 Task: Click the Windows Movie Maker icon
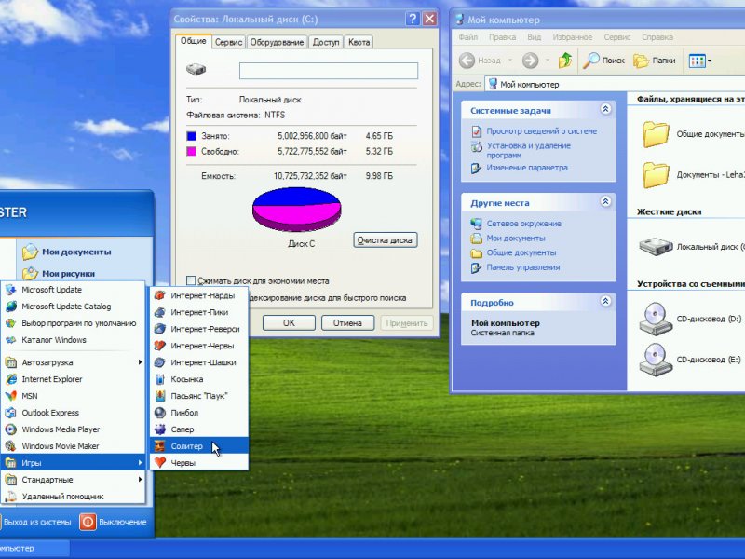[10, 446]
